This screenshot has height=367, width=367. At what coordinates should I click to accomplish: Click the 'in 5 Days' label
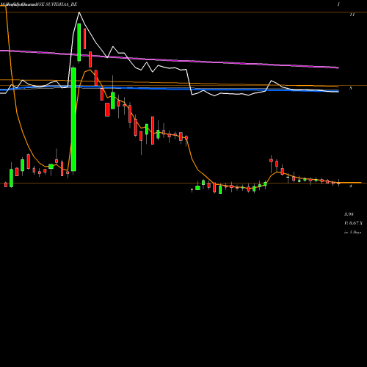(352, 232)
